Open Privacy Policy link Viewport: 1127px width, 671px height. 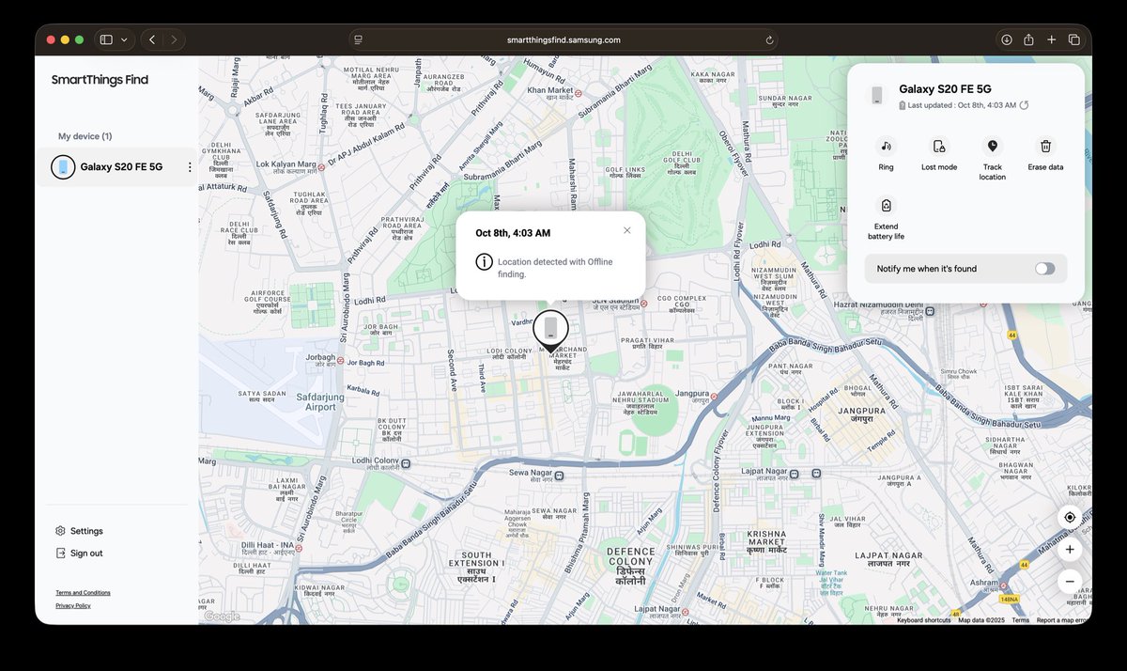pos(73,606)
